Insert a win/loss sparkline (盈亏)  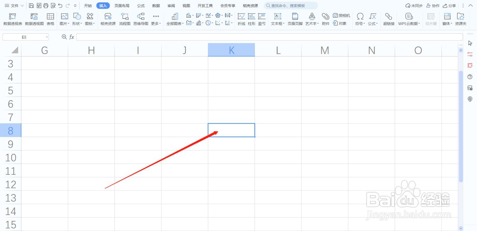[x=262, y=19]
